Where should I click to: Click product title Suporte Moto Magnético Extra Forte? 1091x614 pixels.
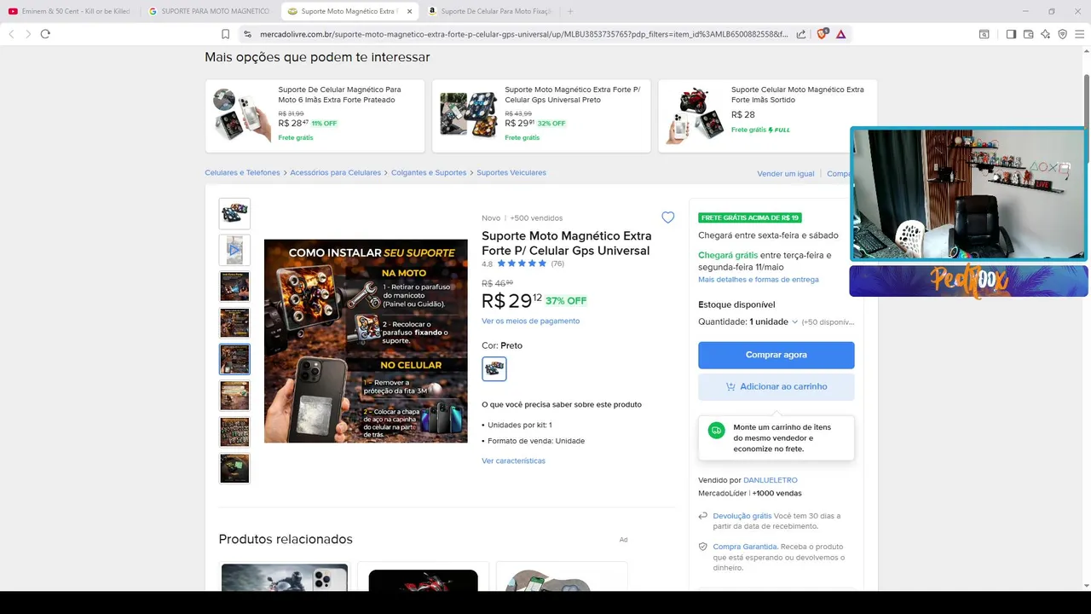tap(566, 243)
